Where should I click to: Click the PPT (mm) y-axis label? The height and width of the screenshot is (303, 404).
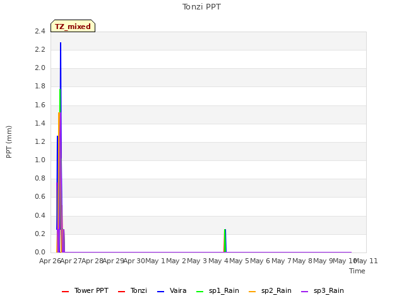9,142
